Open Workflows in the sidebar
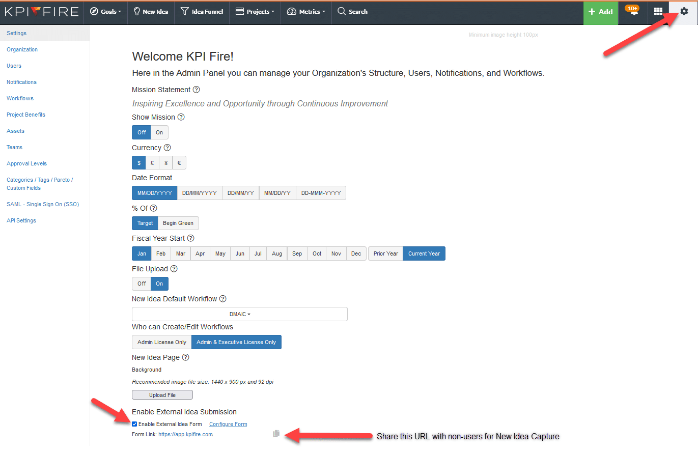The width and height of the screenshot is (698, 452). [x=20, y=98]
